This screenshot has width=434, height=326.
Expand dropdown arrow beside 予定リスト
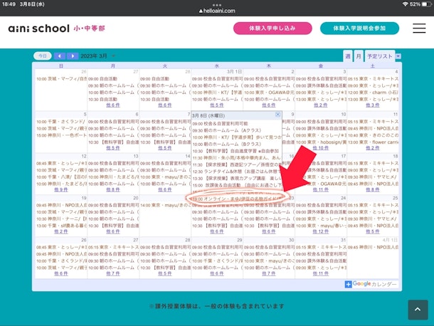pos(398,56)
